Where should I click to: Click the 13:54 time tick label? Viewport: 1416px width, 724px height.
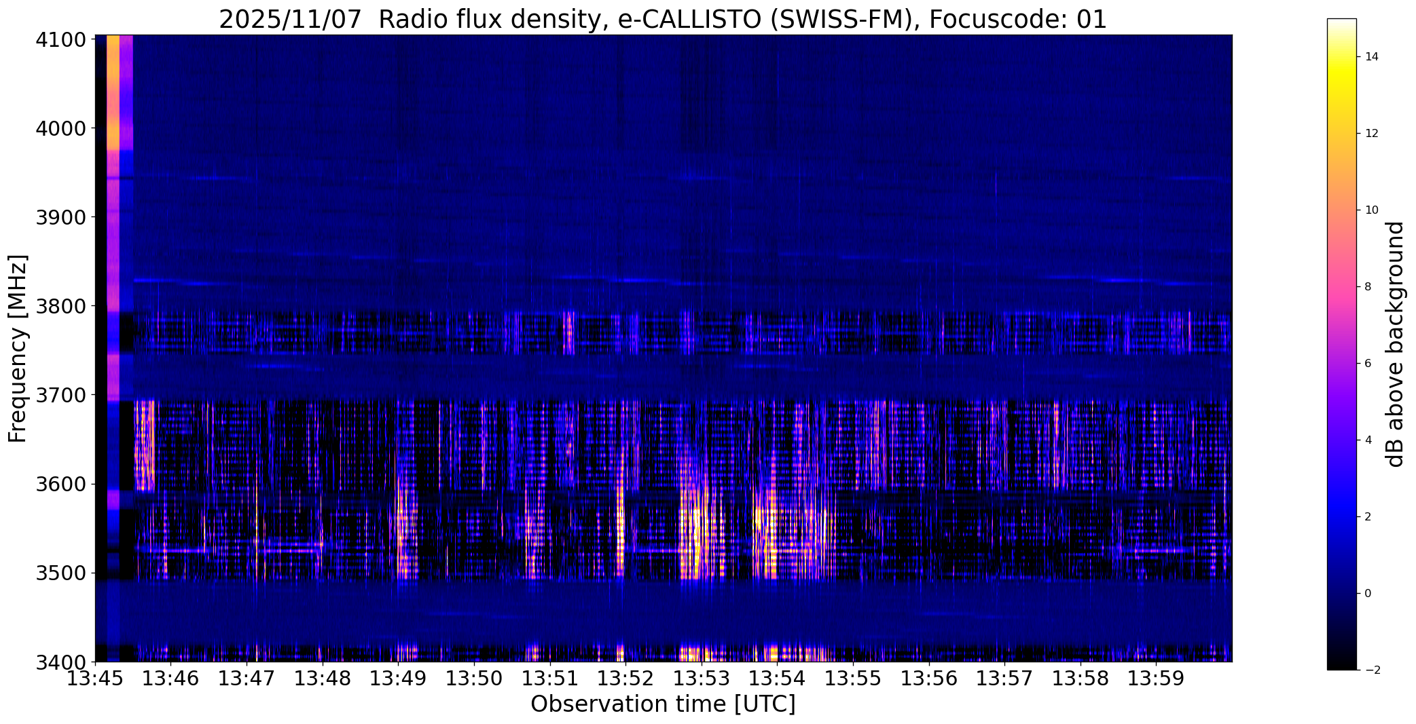[x=777, y=679]
